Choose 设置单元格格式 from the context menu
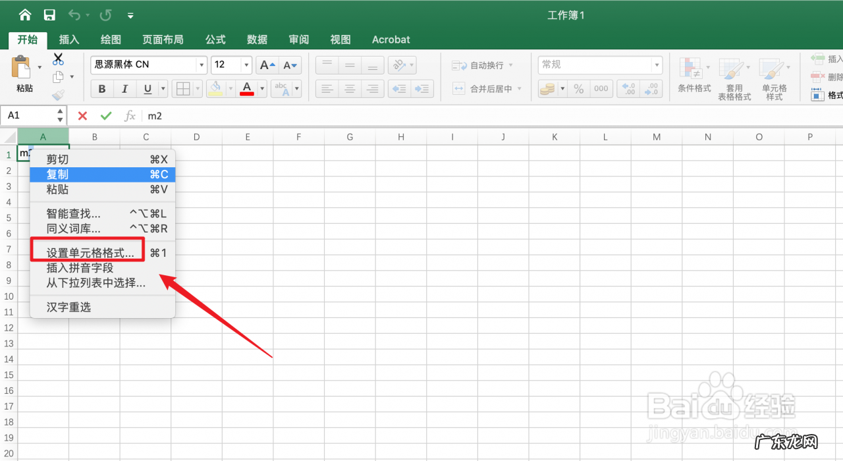This screenshot has width=843, height=461. pyautogui.click(x=86, y=250)
